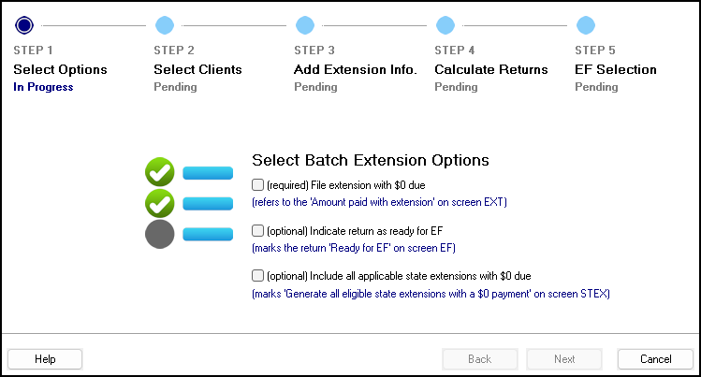
Task: Click the Step 5 EF Selection circle
Action: [586, 25]
